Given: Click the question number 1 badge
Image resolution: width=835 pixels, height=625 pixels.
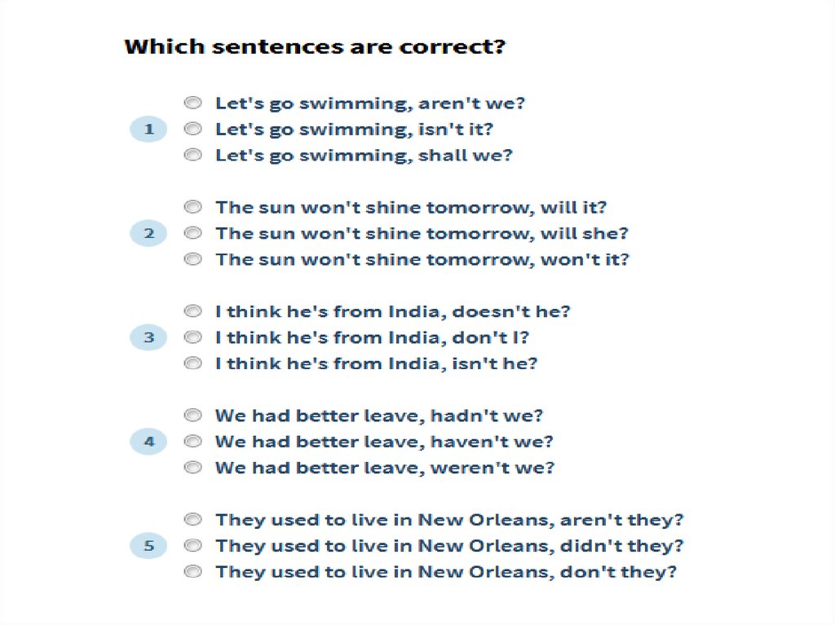Looking at the screenshot, I should 148,130.
